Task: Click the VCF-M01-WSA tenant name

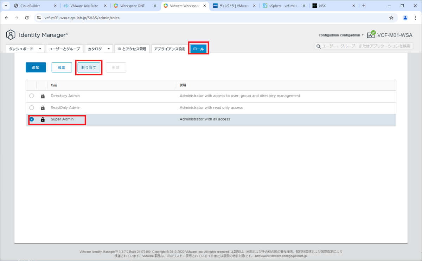Action: (x=395, y=35)
